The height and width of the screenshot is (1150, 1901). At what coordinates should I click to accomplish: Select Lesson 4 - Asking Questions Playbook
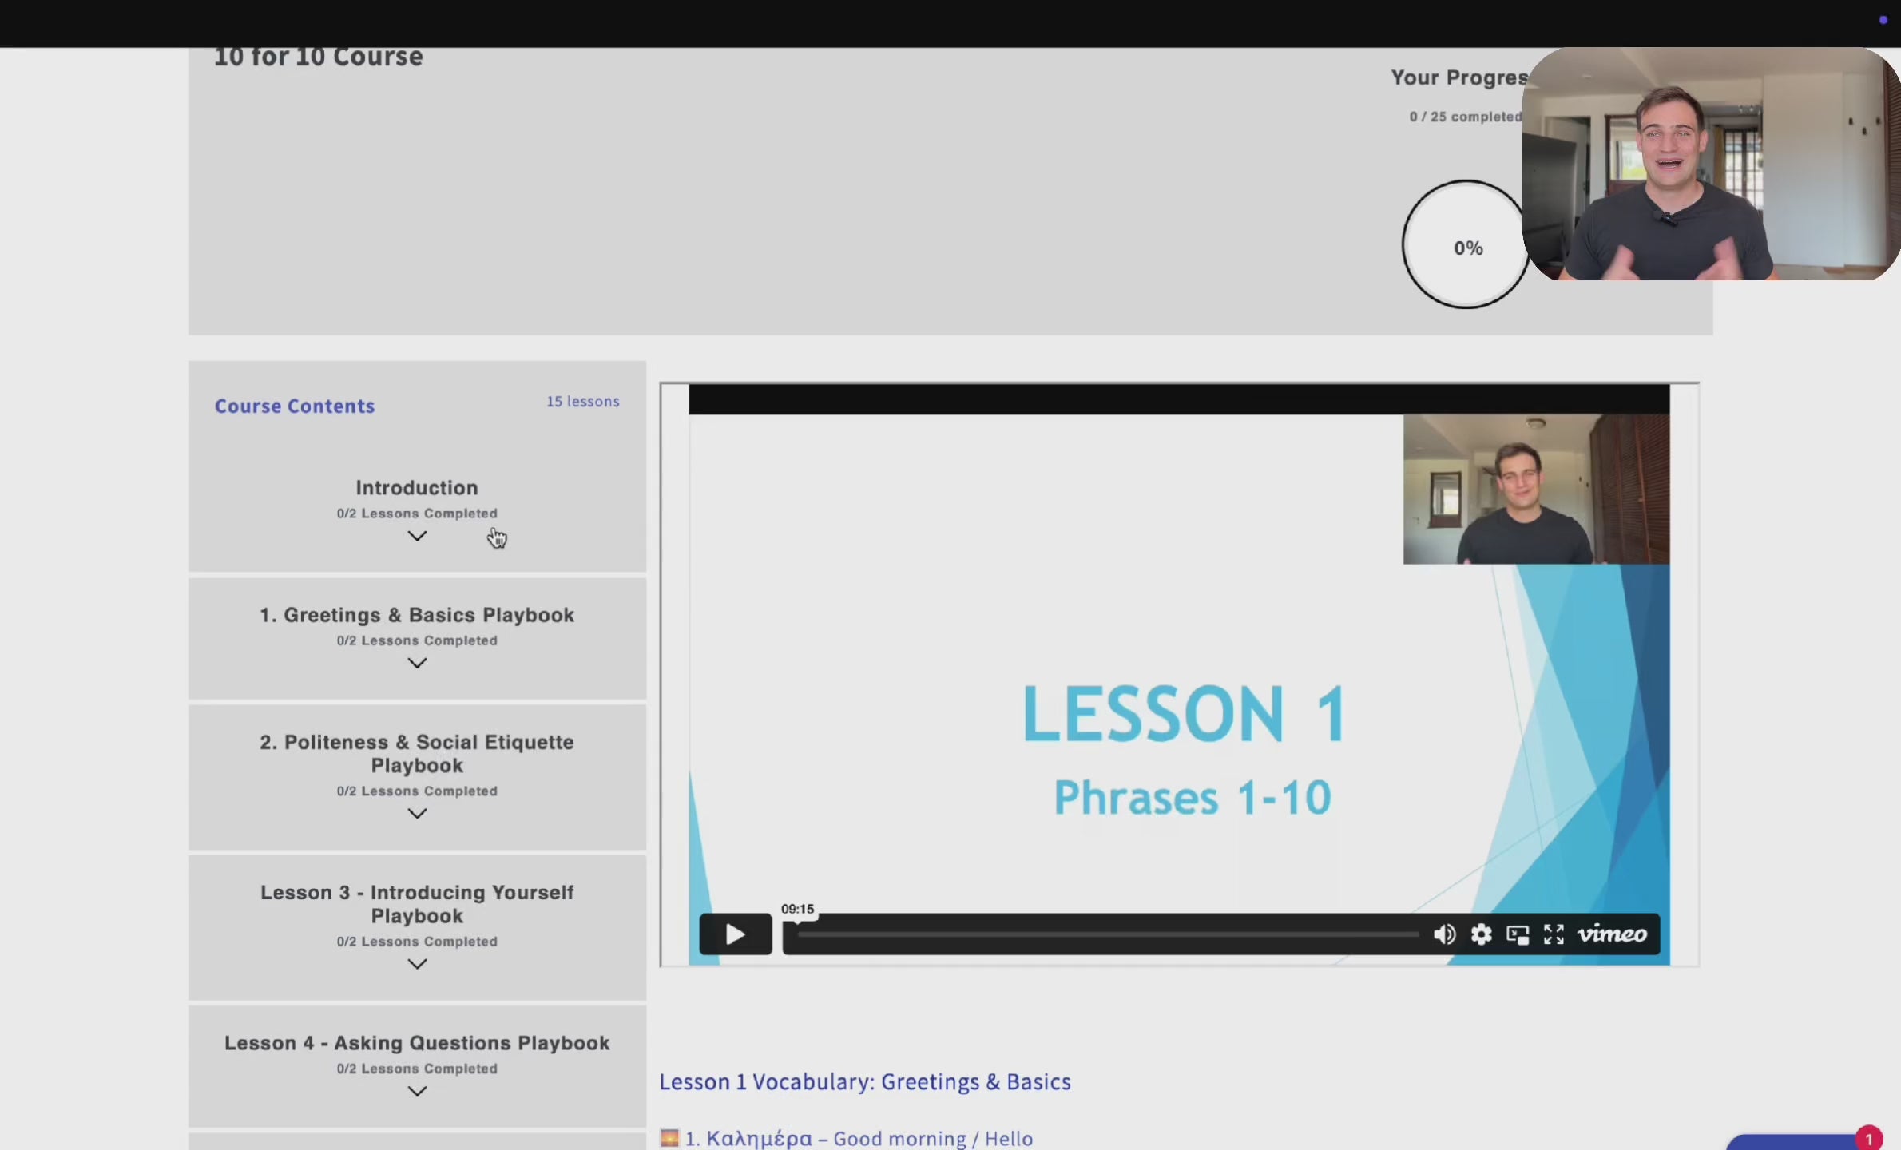pyautogui.click(x=417, y=1043)
